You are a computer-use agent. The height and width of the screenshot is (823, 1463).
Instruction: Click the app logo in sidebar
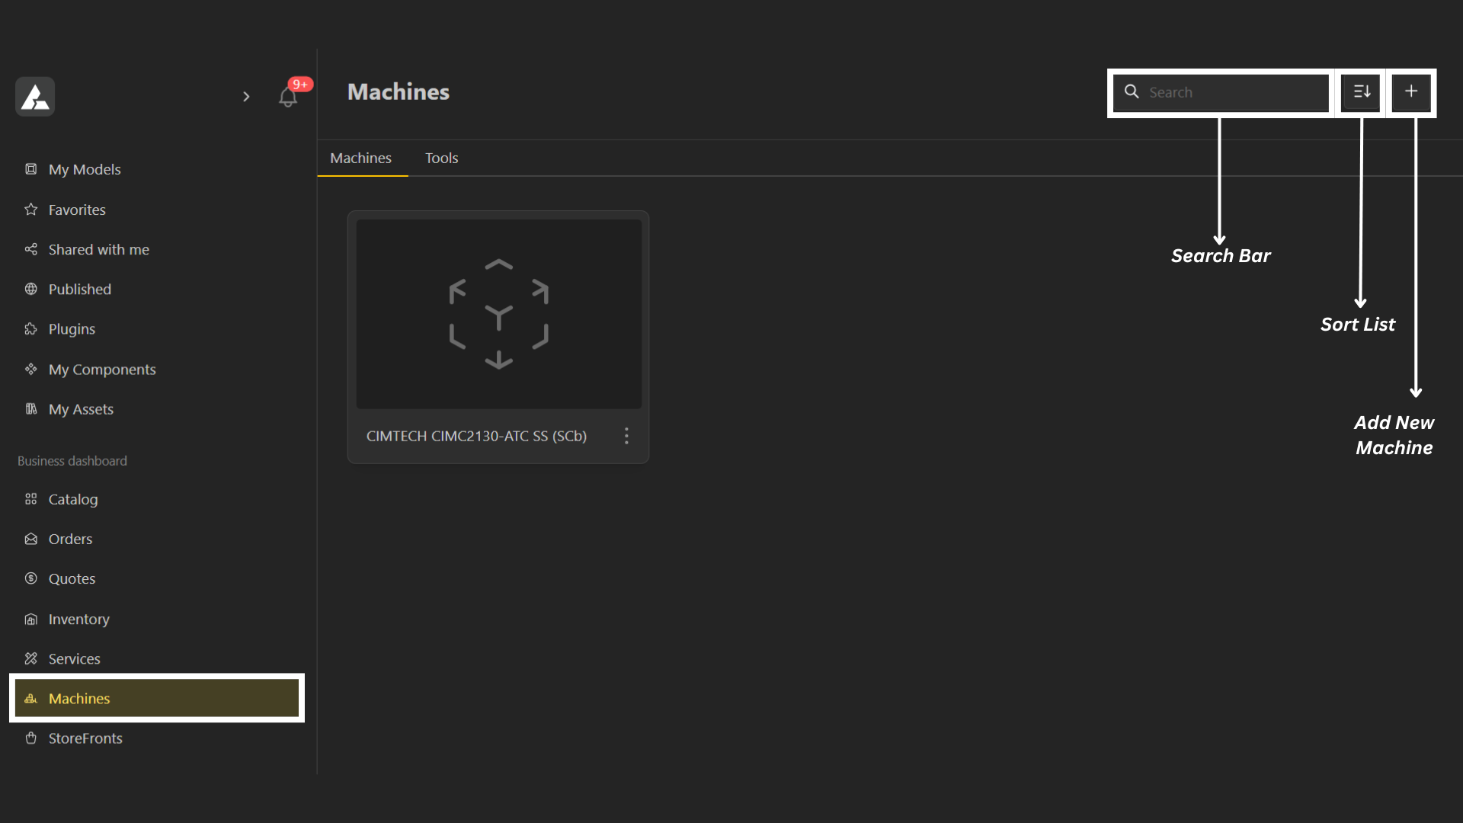click(35, 97)
